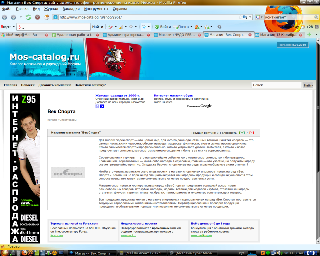Click the search magnifier in the Google box
The height and width of the screenshot is (256, 320).
[x=316, y=17]
